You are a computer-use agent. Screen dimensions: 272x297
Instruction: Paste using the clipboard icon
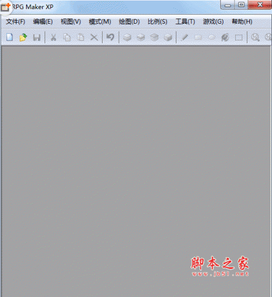tap(81, 37)
